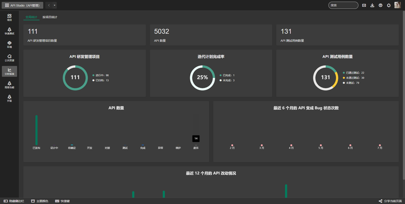405x204 pixels.
Task: Expand the dropdown arrow beside back button
Action: click(55, 5)
